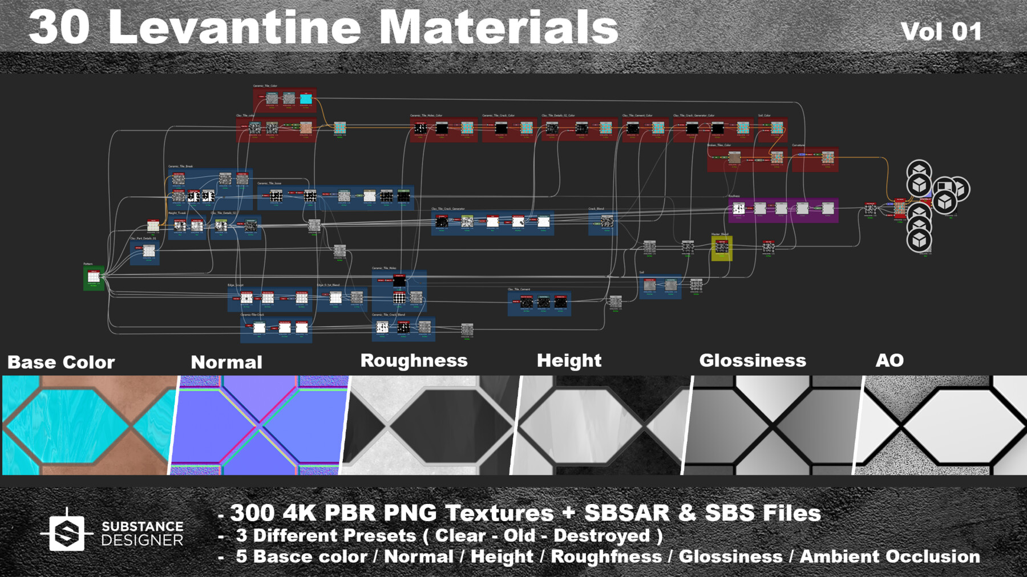Image resolution: width=1027 pixels, height=577 pixels.
Task: Select the bottom-most output node cube icon
Action: tap(919, 241)
